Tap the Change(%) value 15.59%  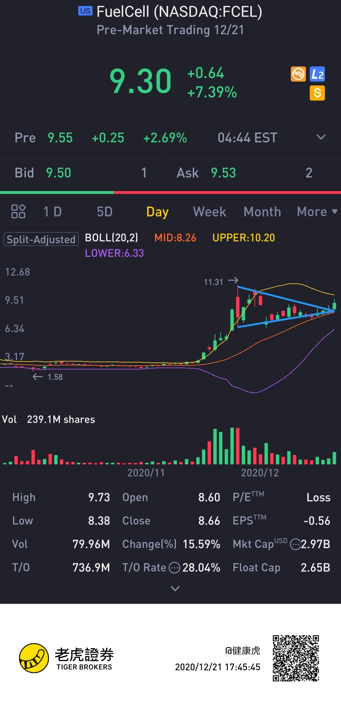pyautogui.click(x=201, y=544)
